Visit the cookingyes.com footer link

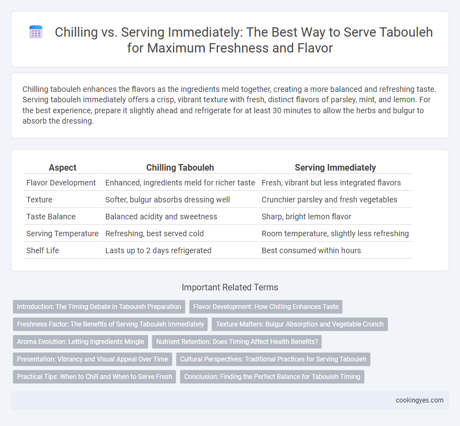[x=419, y=400]
